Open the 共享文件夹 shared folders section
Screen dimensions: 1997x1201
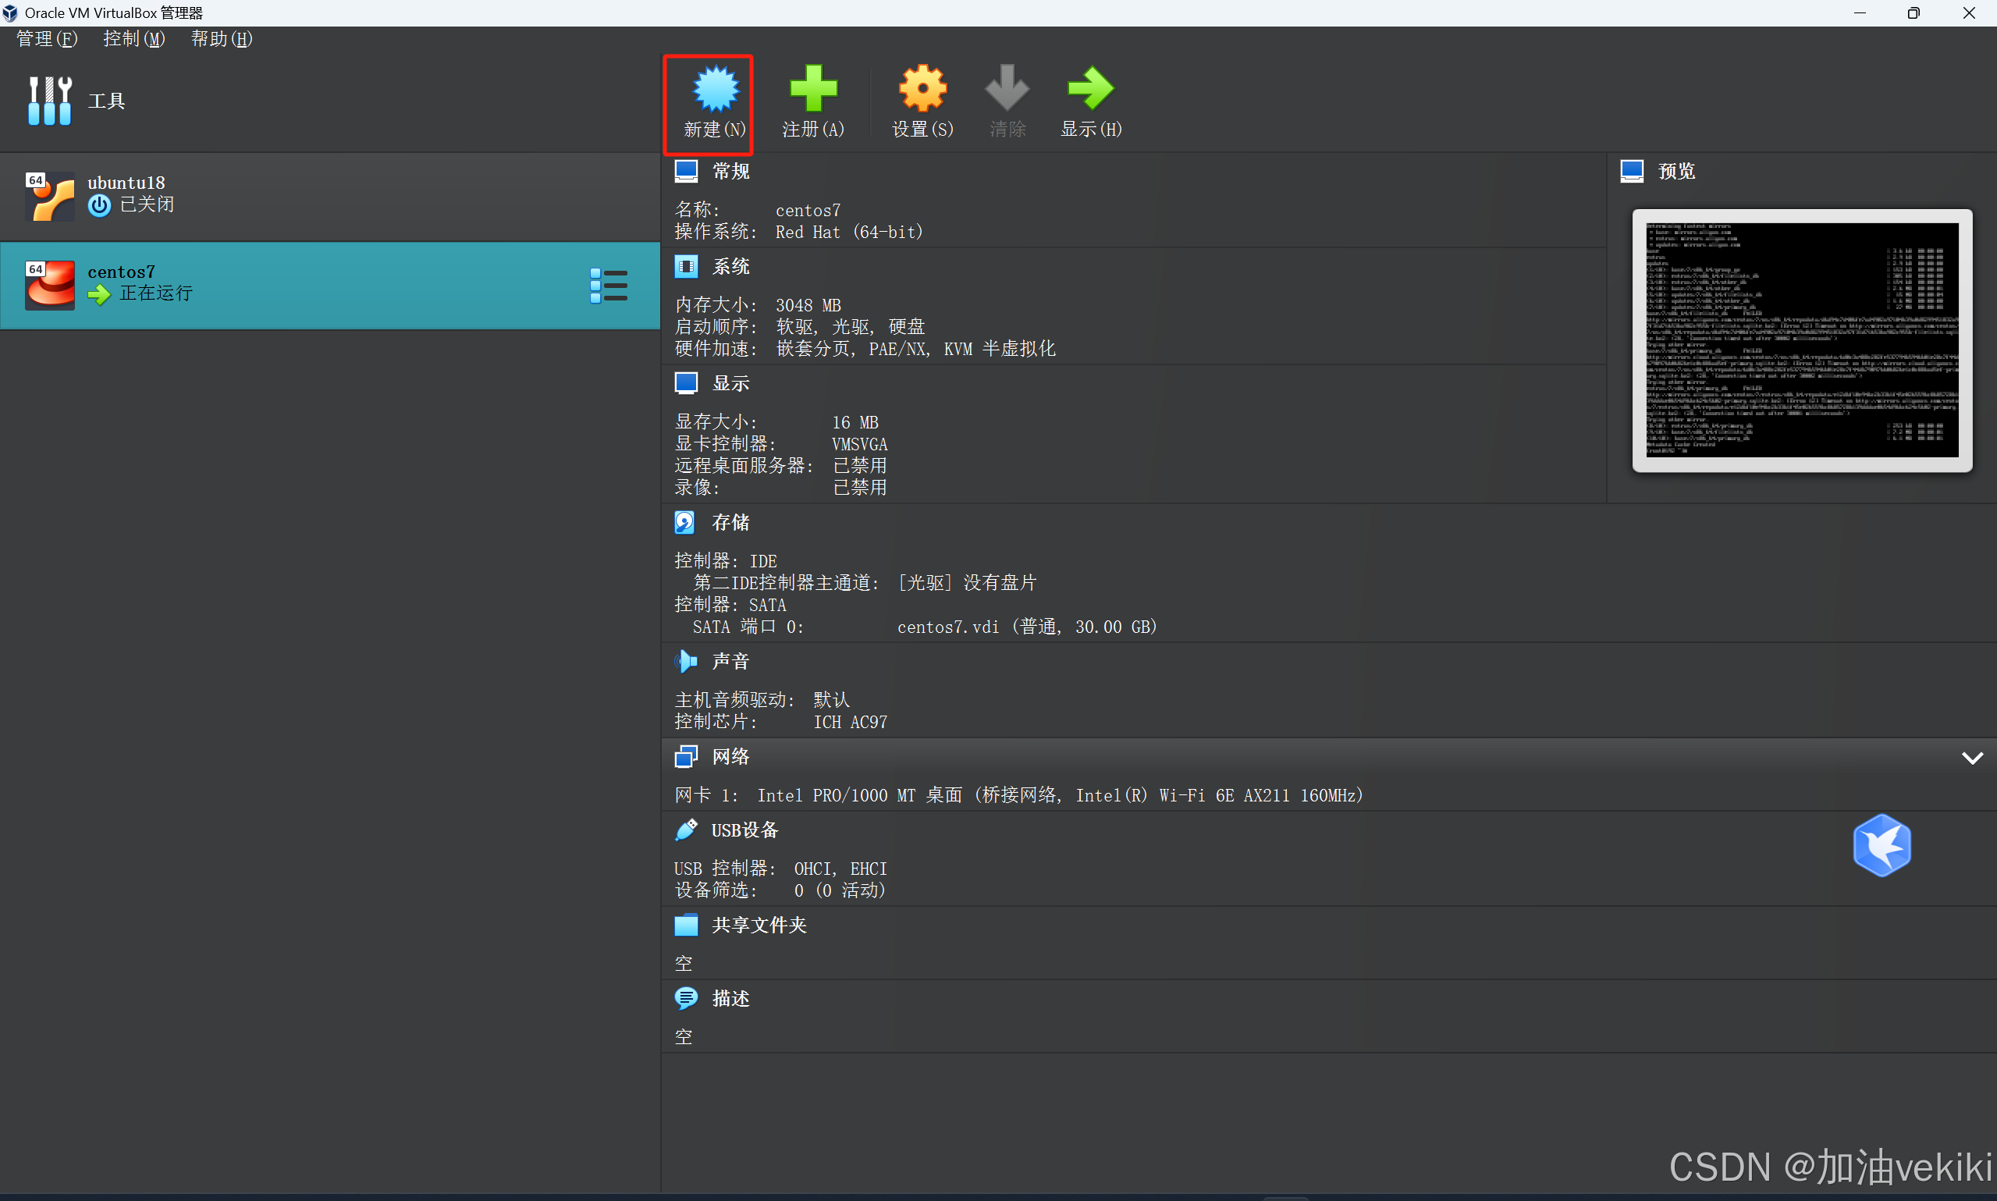click(758, 925)
